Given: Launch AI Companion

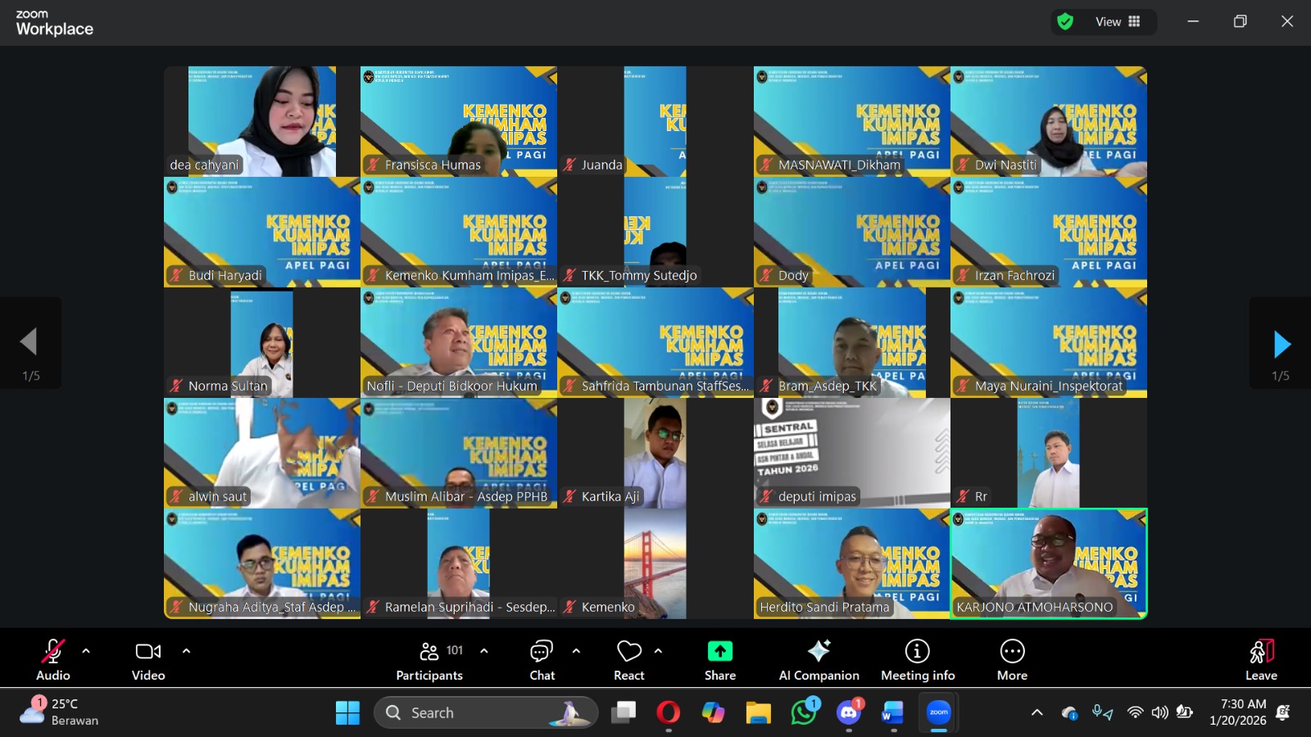Looking at the screenshot, I should tap(819, 660).
